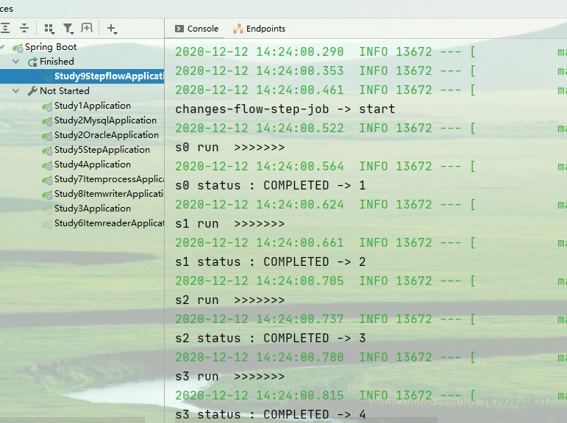Click the Endpoints tab icon

tap(238, 29)
